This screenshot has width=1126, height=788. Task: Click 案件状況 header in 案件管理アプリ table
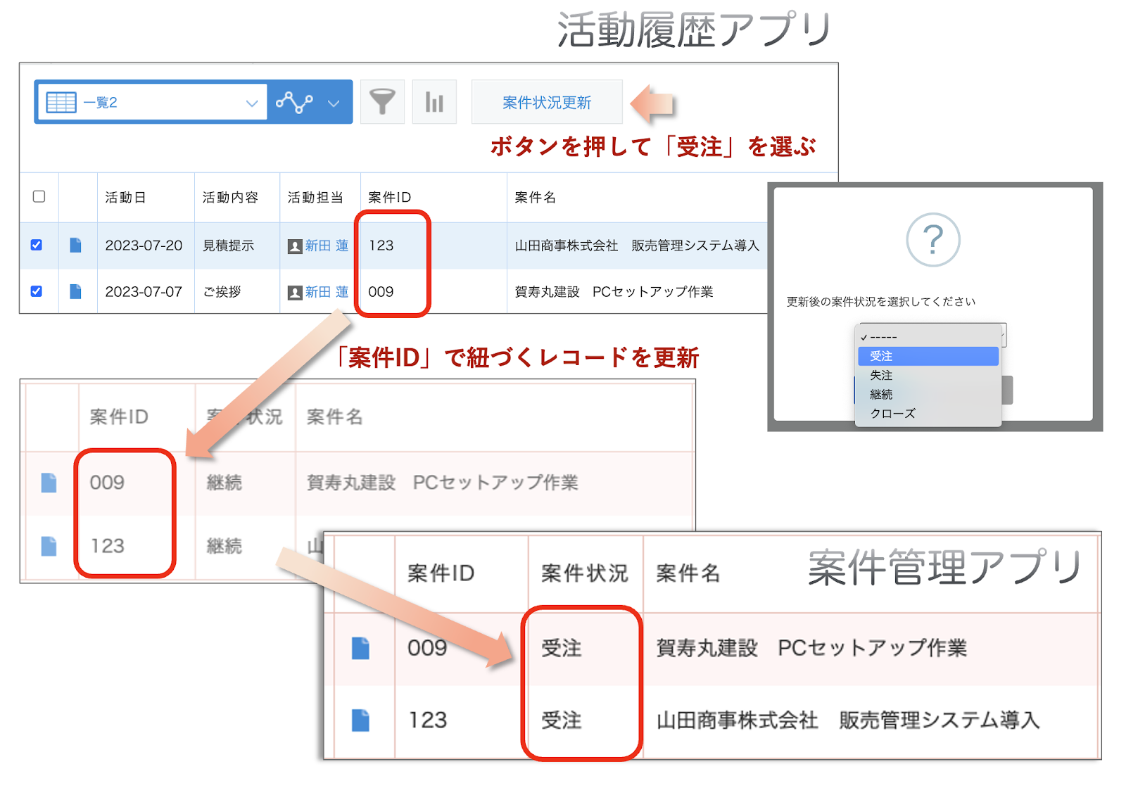tap(584, 573)
